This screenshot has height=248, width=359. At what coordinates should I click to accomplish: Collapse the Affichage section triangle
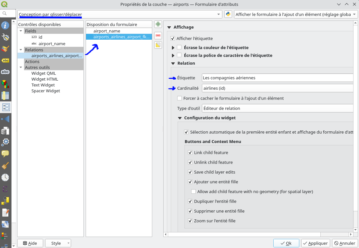[169, 27]
